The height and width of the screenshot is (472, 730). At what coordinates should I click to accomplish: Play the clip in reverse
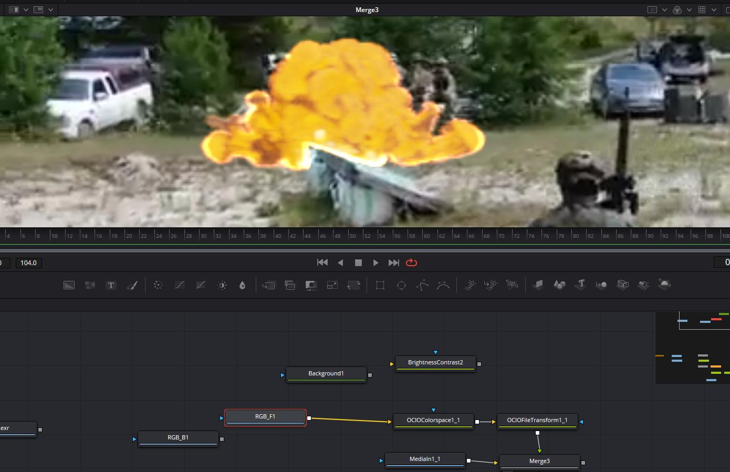point(340,263)
